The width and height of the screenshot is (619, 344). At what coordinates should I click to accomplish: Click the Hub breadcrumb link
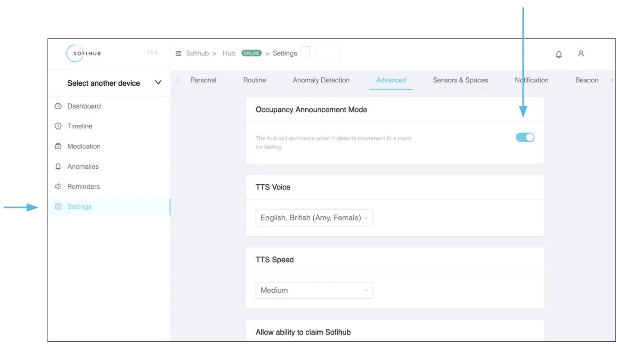(x=229, y=53)
